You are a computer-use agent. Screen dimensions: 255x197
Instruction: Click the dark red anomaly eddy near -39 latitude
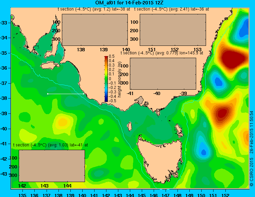222,113
